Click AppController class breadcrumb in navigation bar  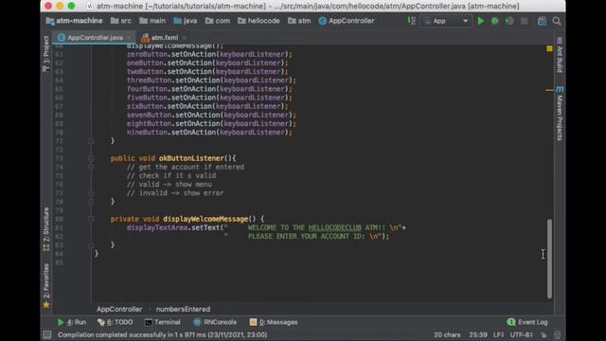[x=347, y=21]
